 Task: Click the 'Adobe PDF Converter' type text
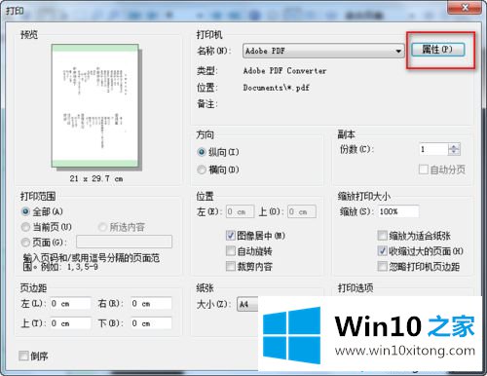tap(284, 71)
